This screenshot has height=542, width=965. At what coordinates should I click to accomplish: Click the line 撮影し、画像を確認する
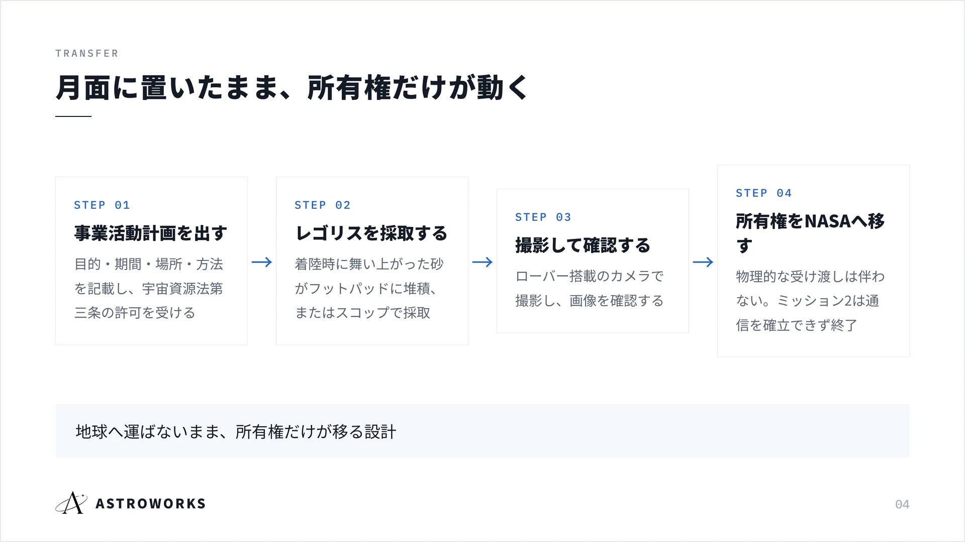(x=590, y=301)
